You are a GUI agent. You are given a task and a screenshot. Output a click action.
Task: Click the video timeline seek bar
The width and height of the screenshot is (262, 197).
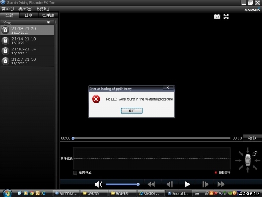(152, 138)
